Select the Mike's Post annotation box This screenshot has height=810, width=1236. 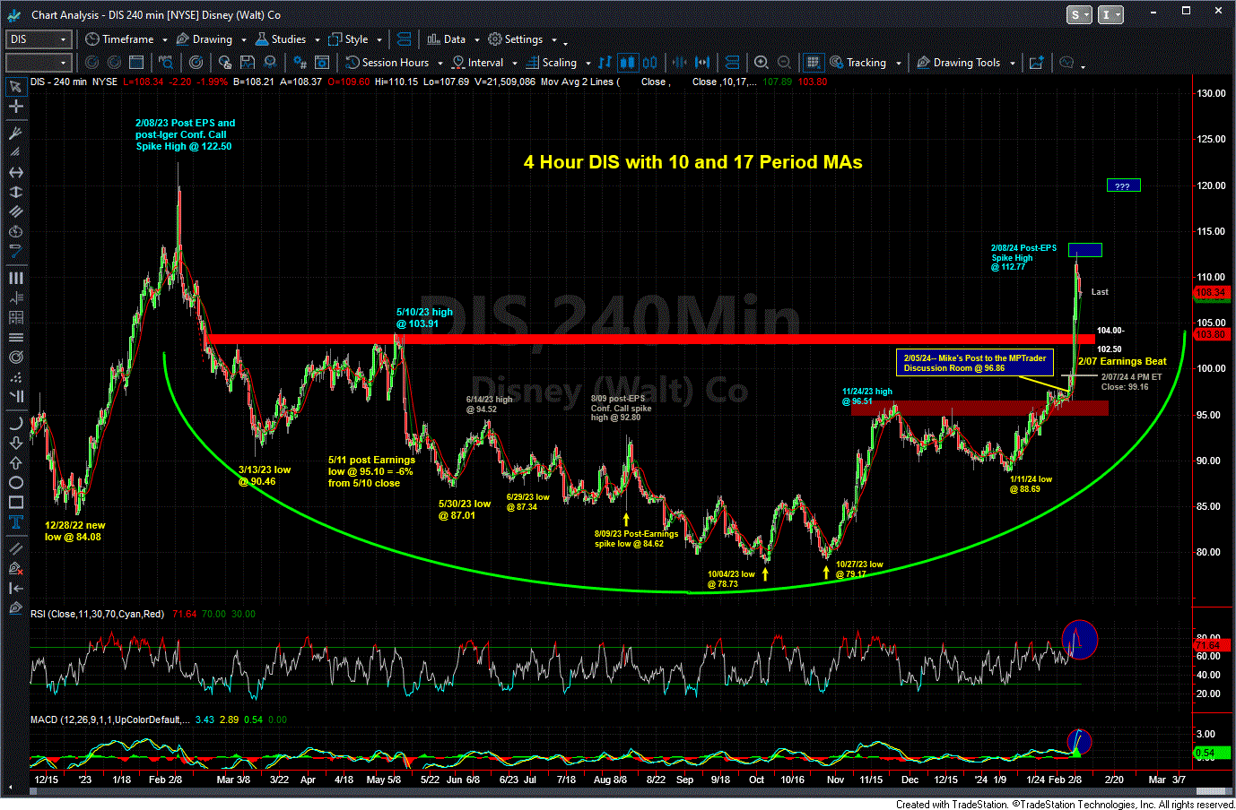(974, 363)
